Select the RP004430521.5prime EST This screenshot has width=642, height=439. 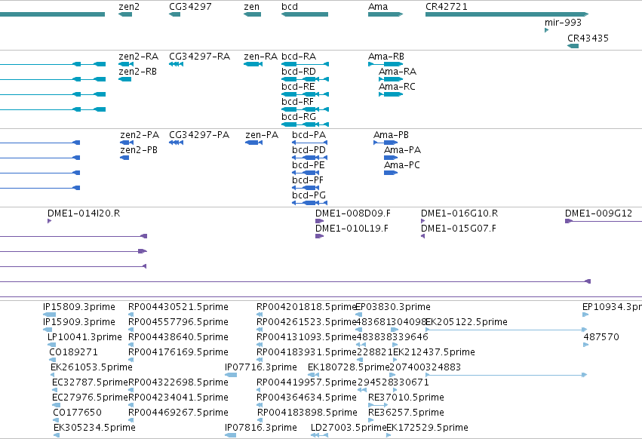(131, 315)
